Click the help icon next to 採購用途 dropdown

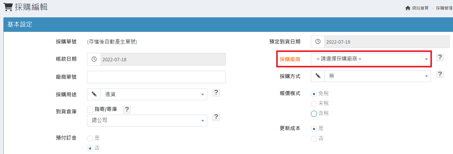(x=216, y=93)
